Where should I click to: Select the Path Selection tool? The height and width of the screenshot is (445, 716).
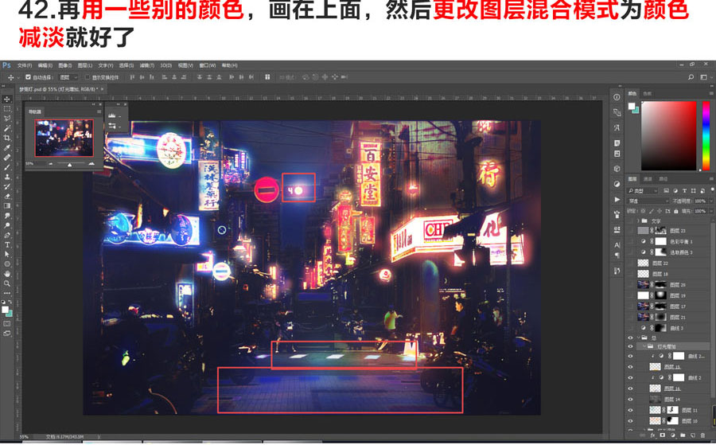click(x=7, y=254)
